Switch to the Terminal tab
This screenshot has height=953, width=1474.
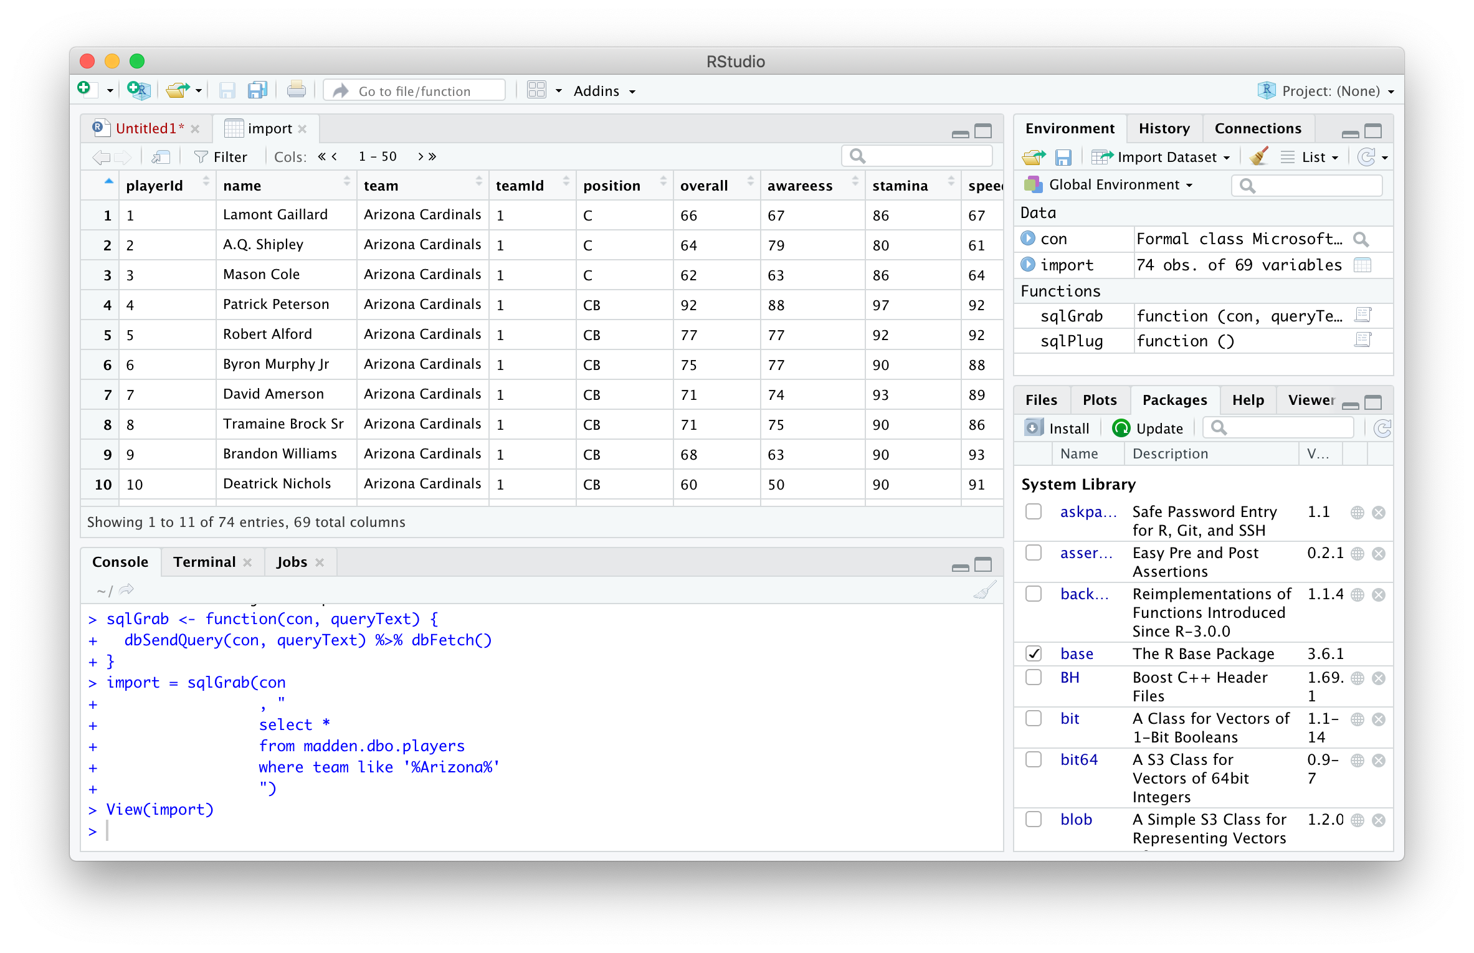[x=204, y=562]
